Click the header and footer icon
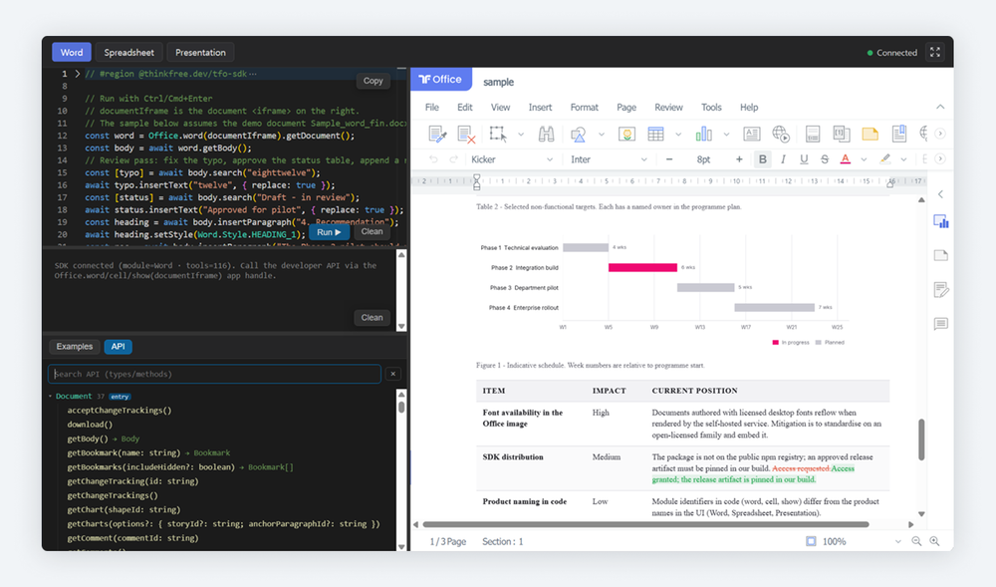Viewport: 996px width, 587px height. [x=813, y=135]
